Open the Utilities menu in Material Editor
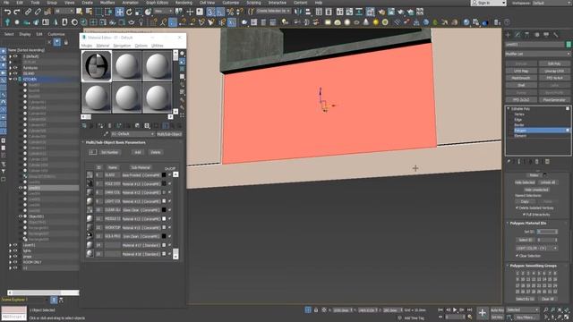This screenshot has width=573, height=322. [158, 46]
